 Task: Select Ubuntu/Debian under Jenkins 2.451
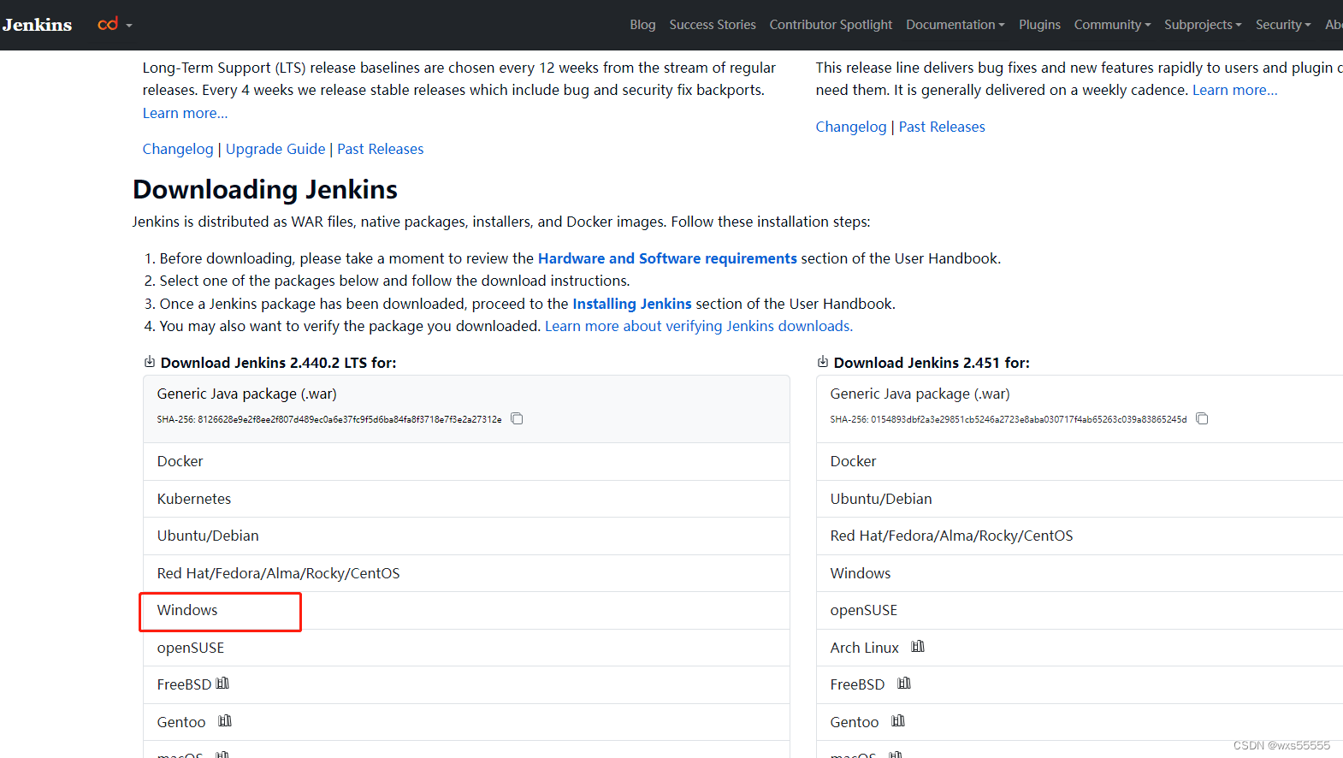(x=1080, y=499)
